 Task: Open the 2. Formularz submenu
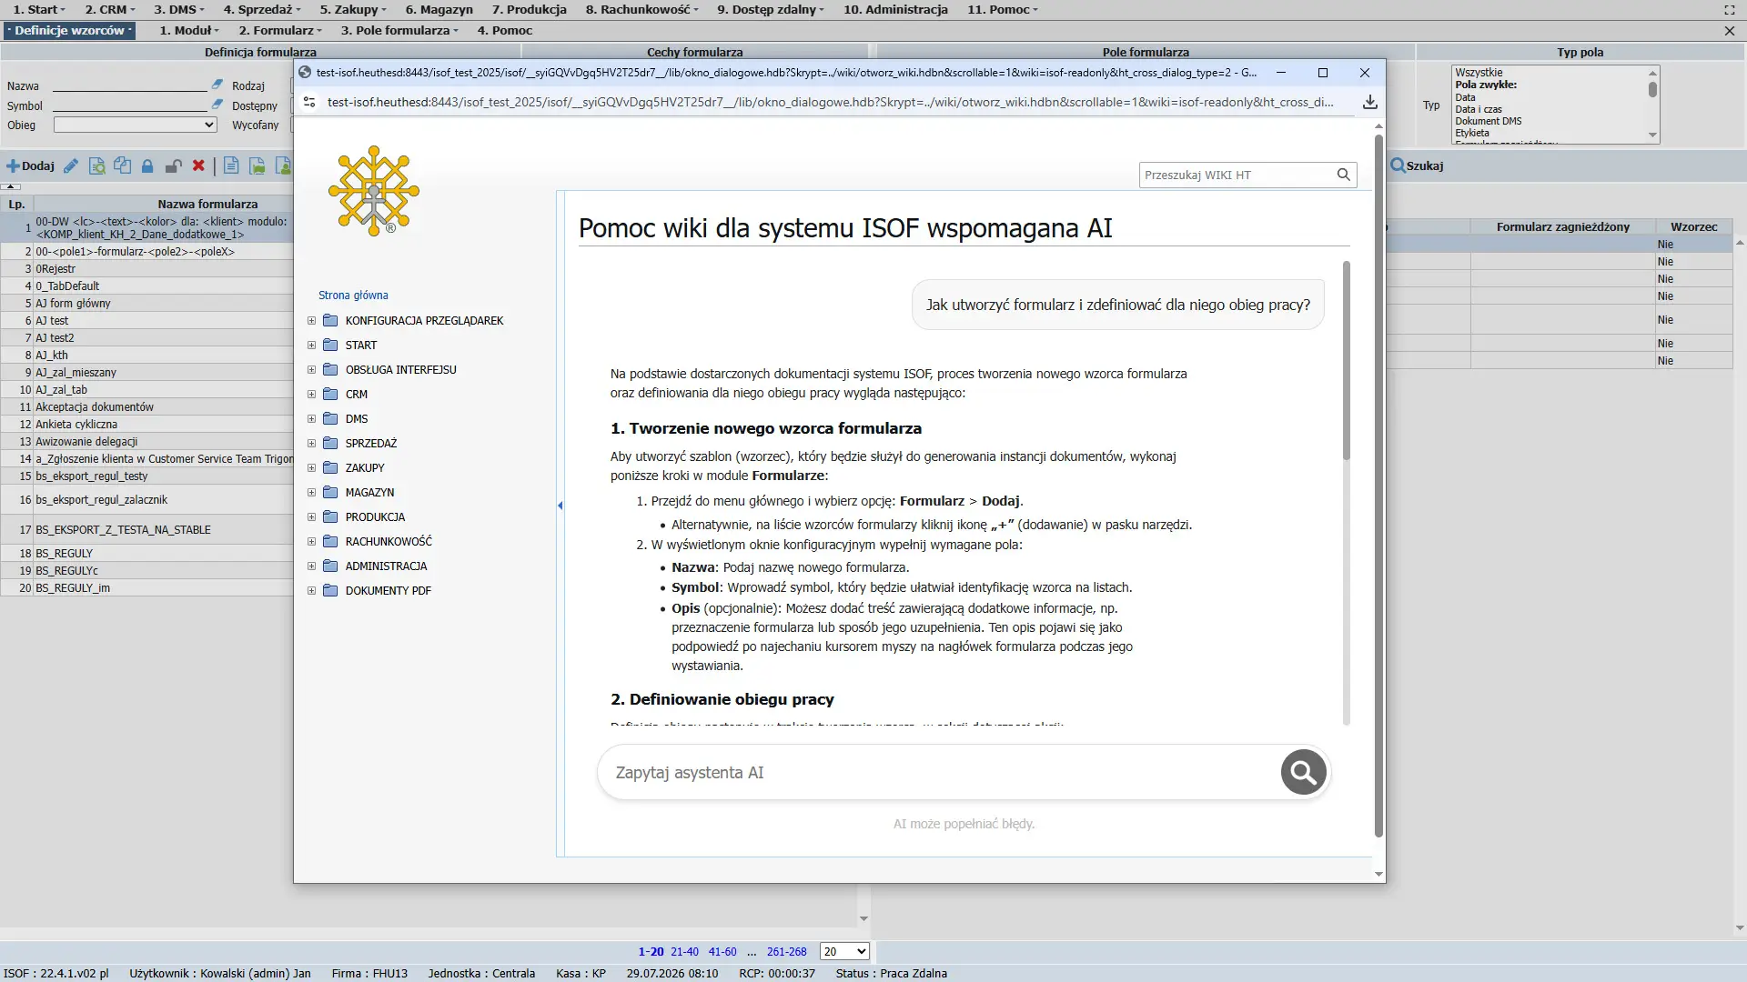click(x=280, y=30)
